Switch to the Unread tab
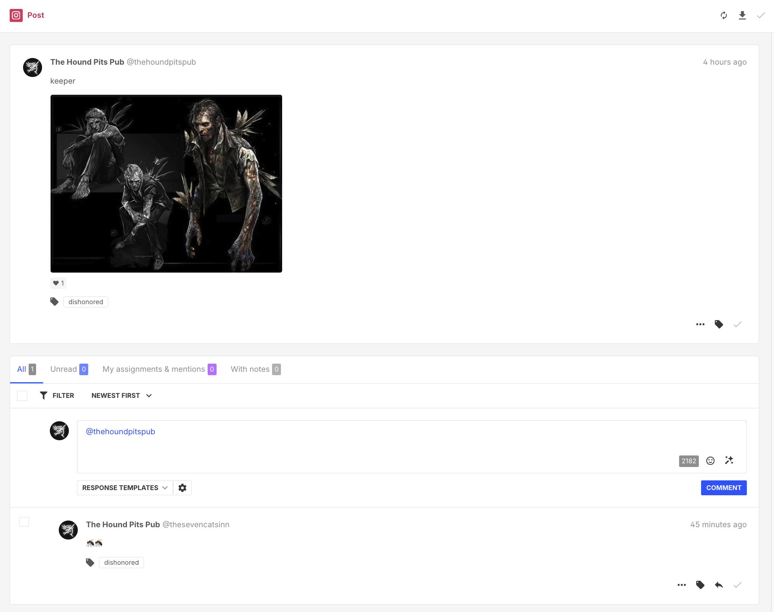This screenshot has height=612, width=774. [69, 369]
